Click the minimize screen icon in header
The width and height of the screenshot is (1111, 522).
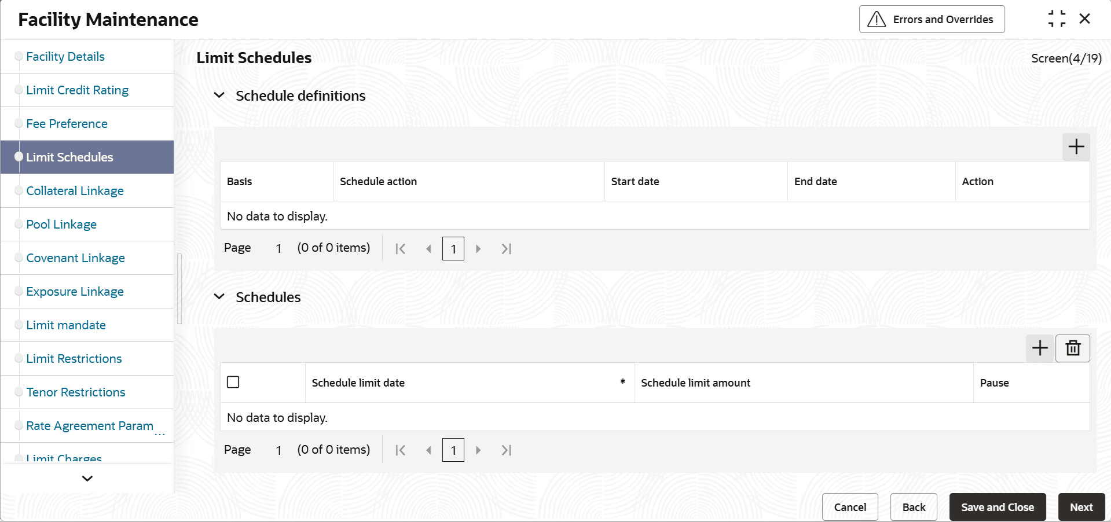click(x=1057, y=19)
